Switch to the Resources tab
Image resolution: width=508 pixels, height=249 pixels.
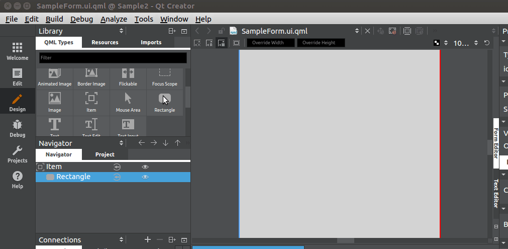click(x=105, y=42)
